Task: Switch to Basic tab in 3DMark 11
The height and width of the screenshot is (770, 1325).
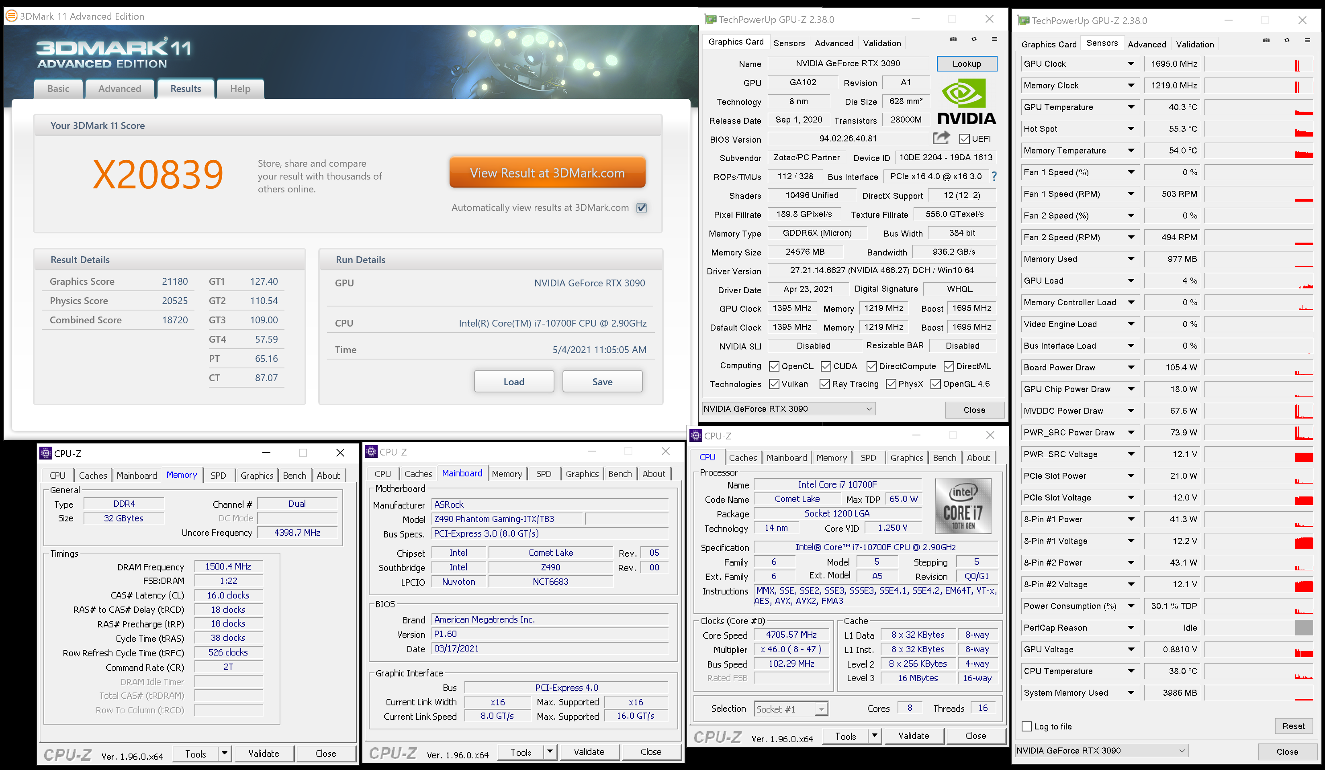Action: [x=58, y=89]
